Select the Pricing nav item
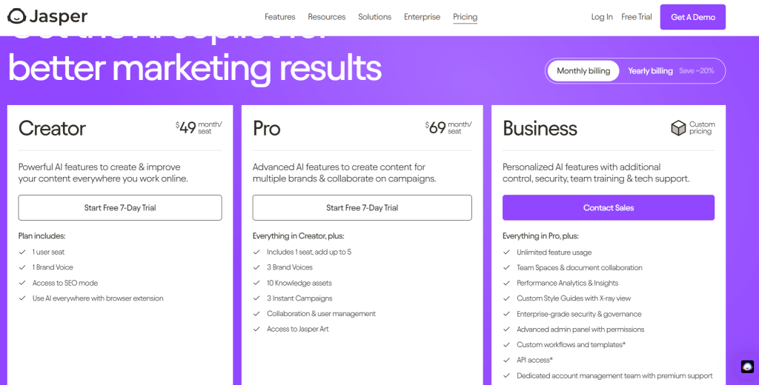The width and height of the screenshot is (759, 385). click(x=465, y=17)
